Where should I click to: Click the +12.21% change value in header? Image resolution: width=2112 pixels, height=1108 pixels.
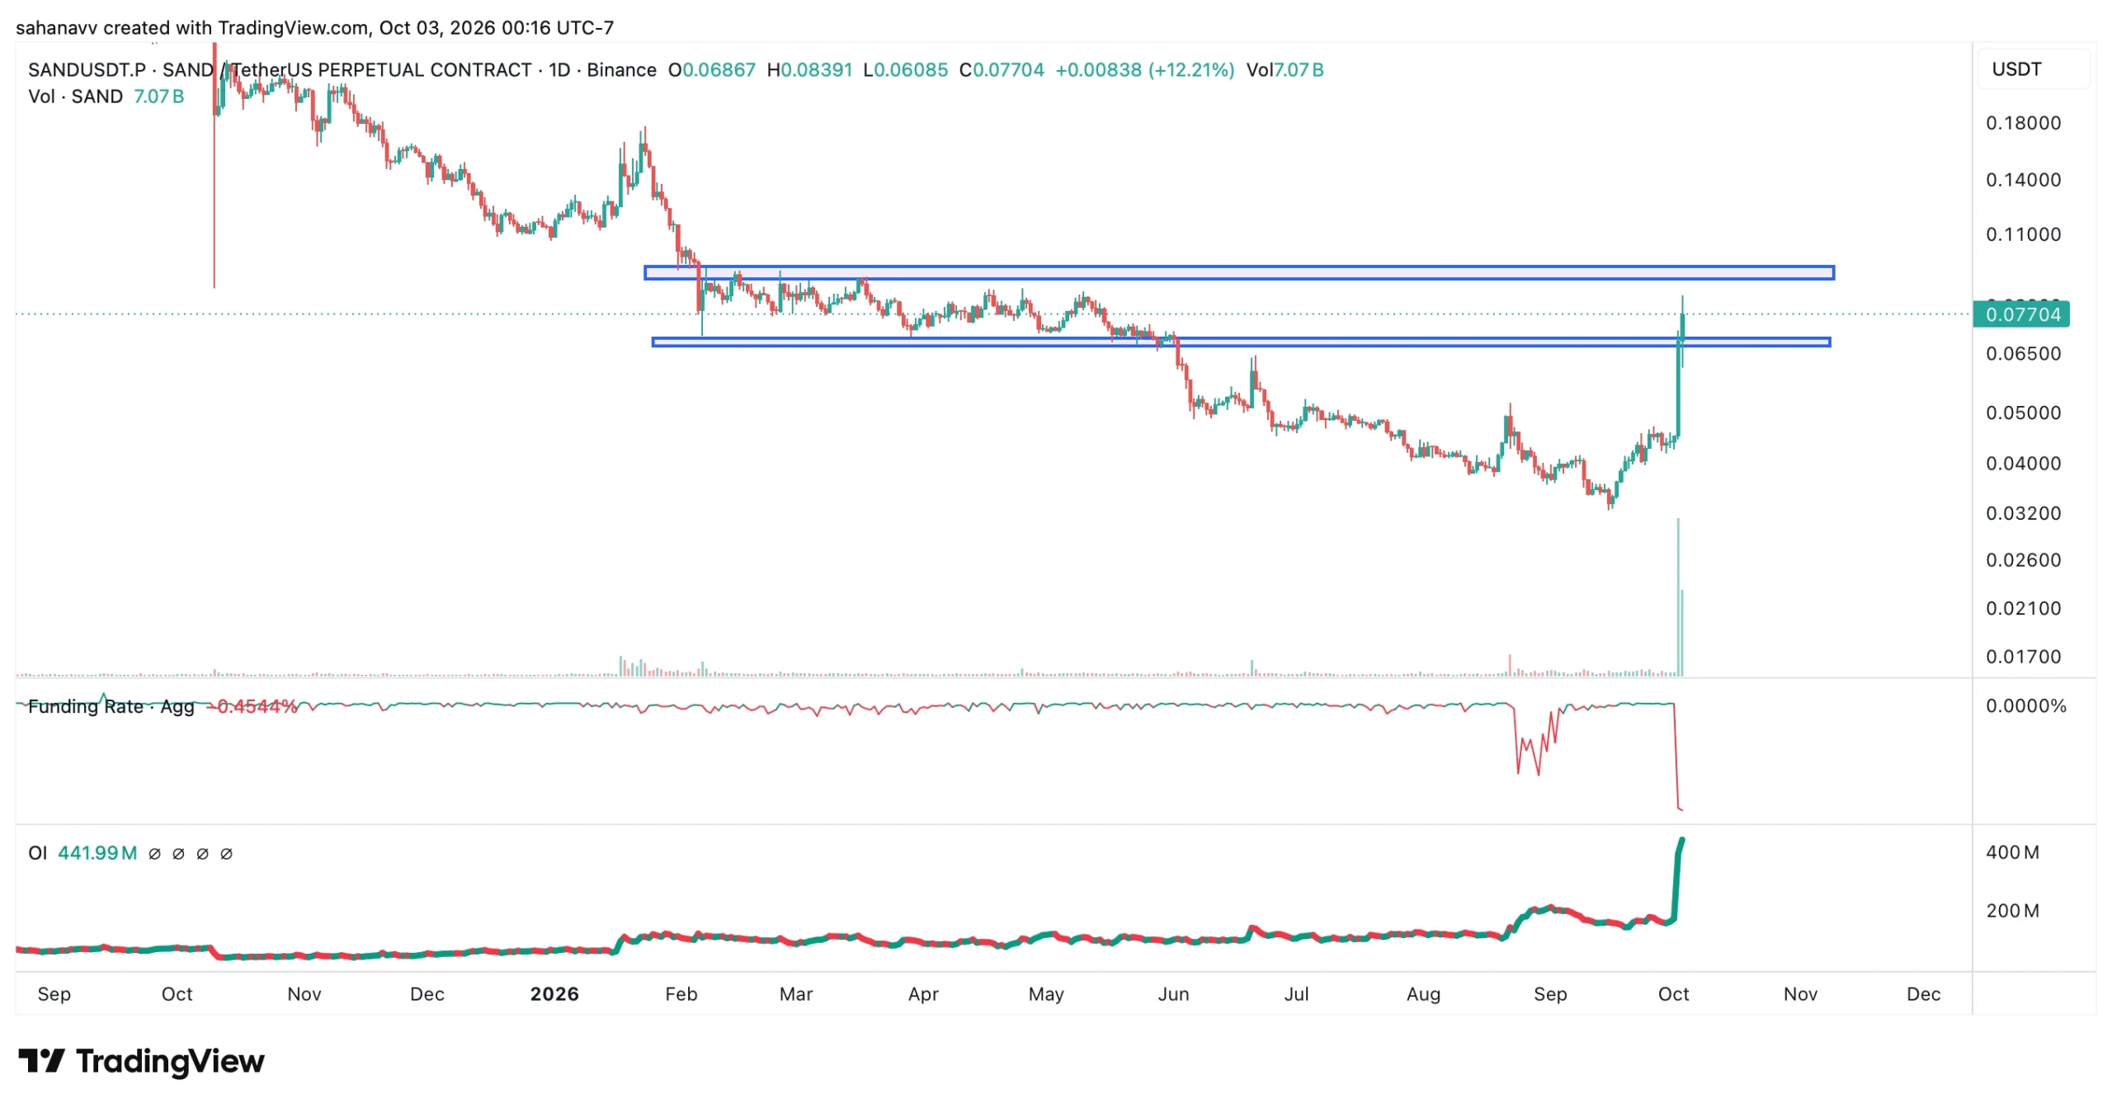tap(1191, 70)
